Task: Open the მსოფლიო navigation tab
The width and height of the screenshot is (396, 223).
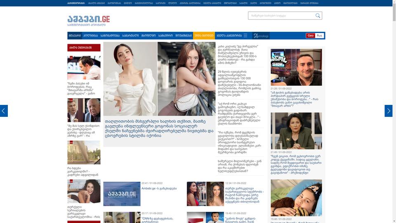Action: (148, 36)
